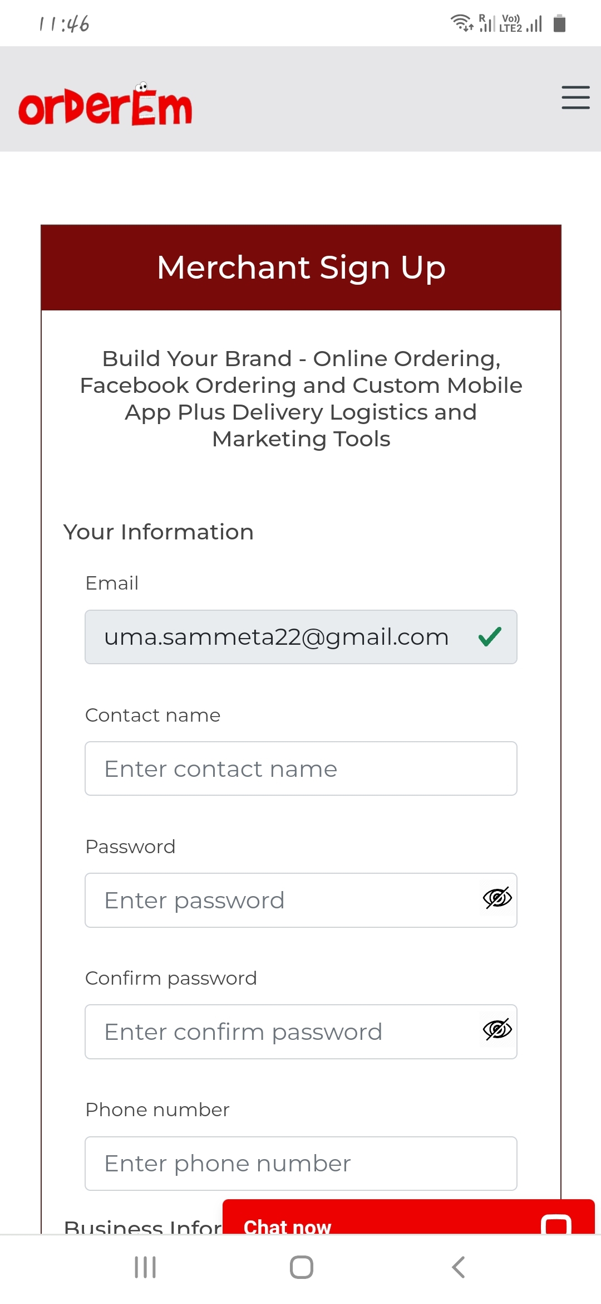Tap the Enter phone number field
The height and width of the screenshot is (1304, 601).
click(300, 1163)
